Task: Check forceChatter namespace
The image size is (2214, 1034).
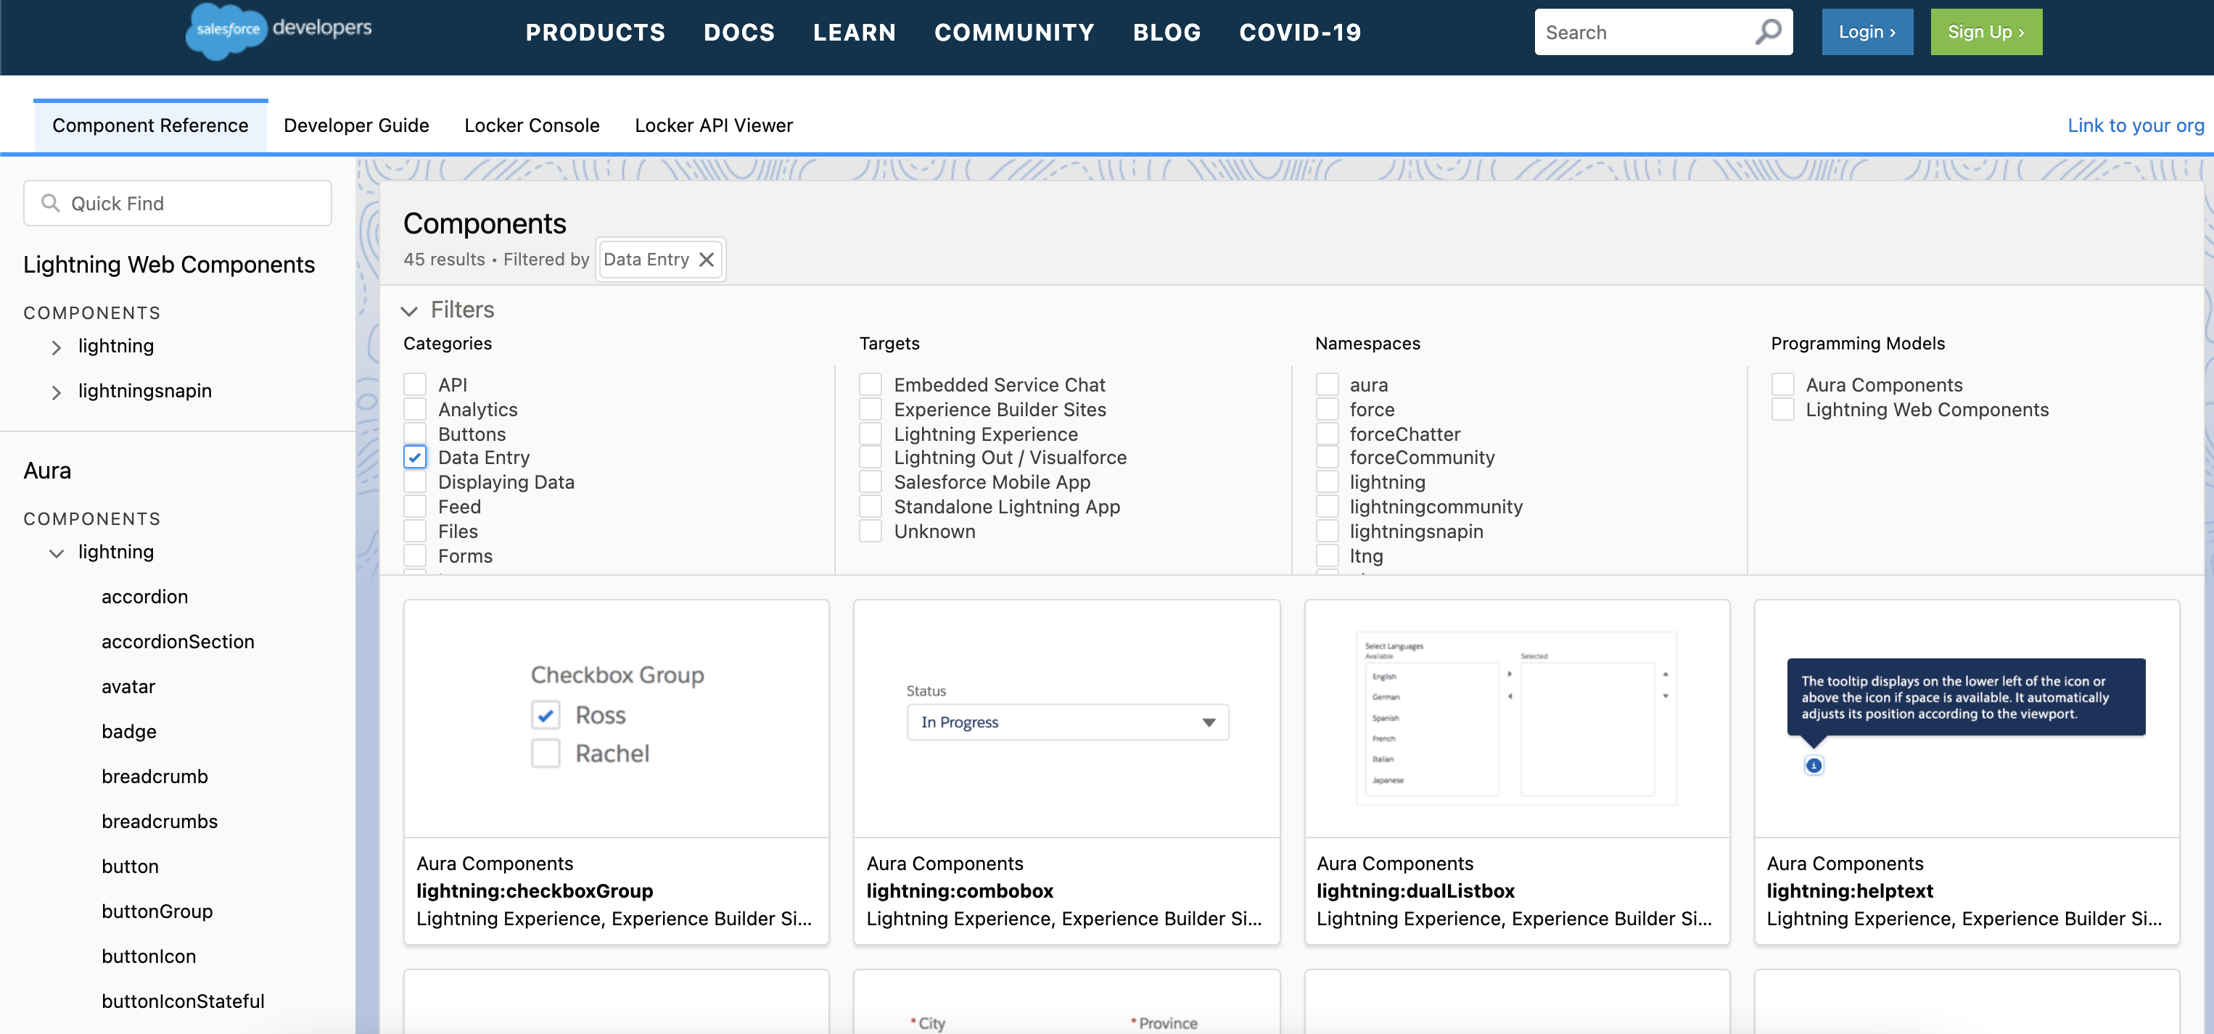Action: (1327, 434)
